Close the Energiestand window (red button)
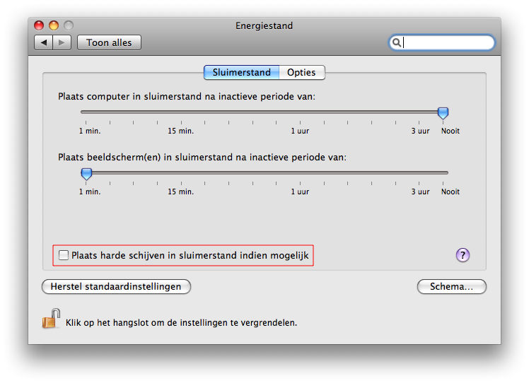This screenshot has height=383, width=529. point(39,25)
